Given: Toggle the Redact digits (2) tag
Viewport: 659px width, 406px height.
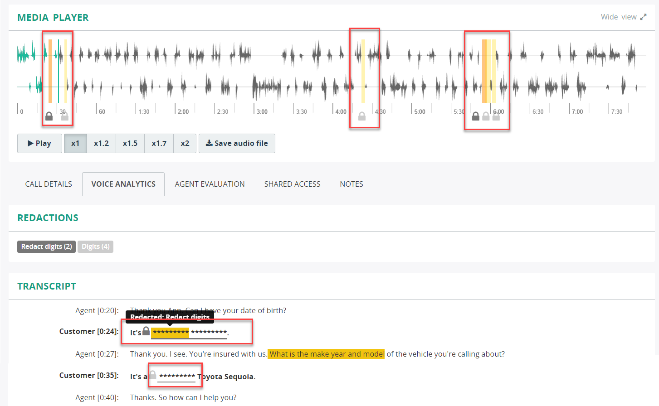Looking at the screenshot, I should point(46,246).
